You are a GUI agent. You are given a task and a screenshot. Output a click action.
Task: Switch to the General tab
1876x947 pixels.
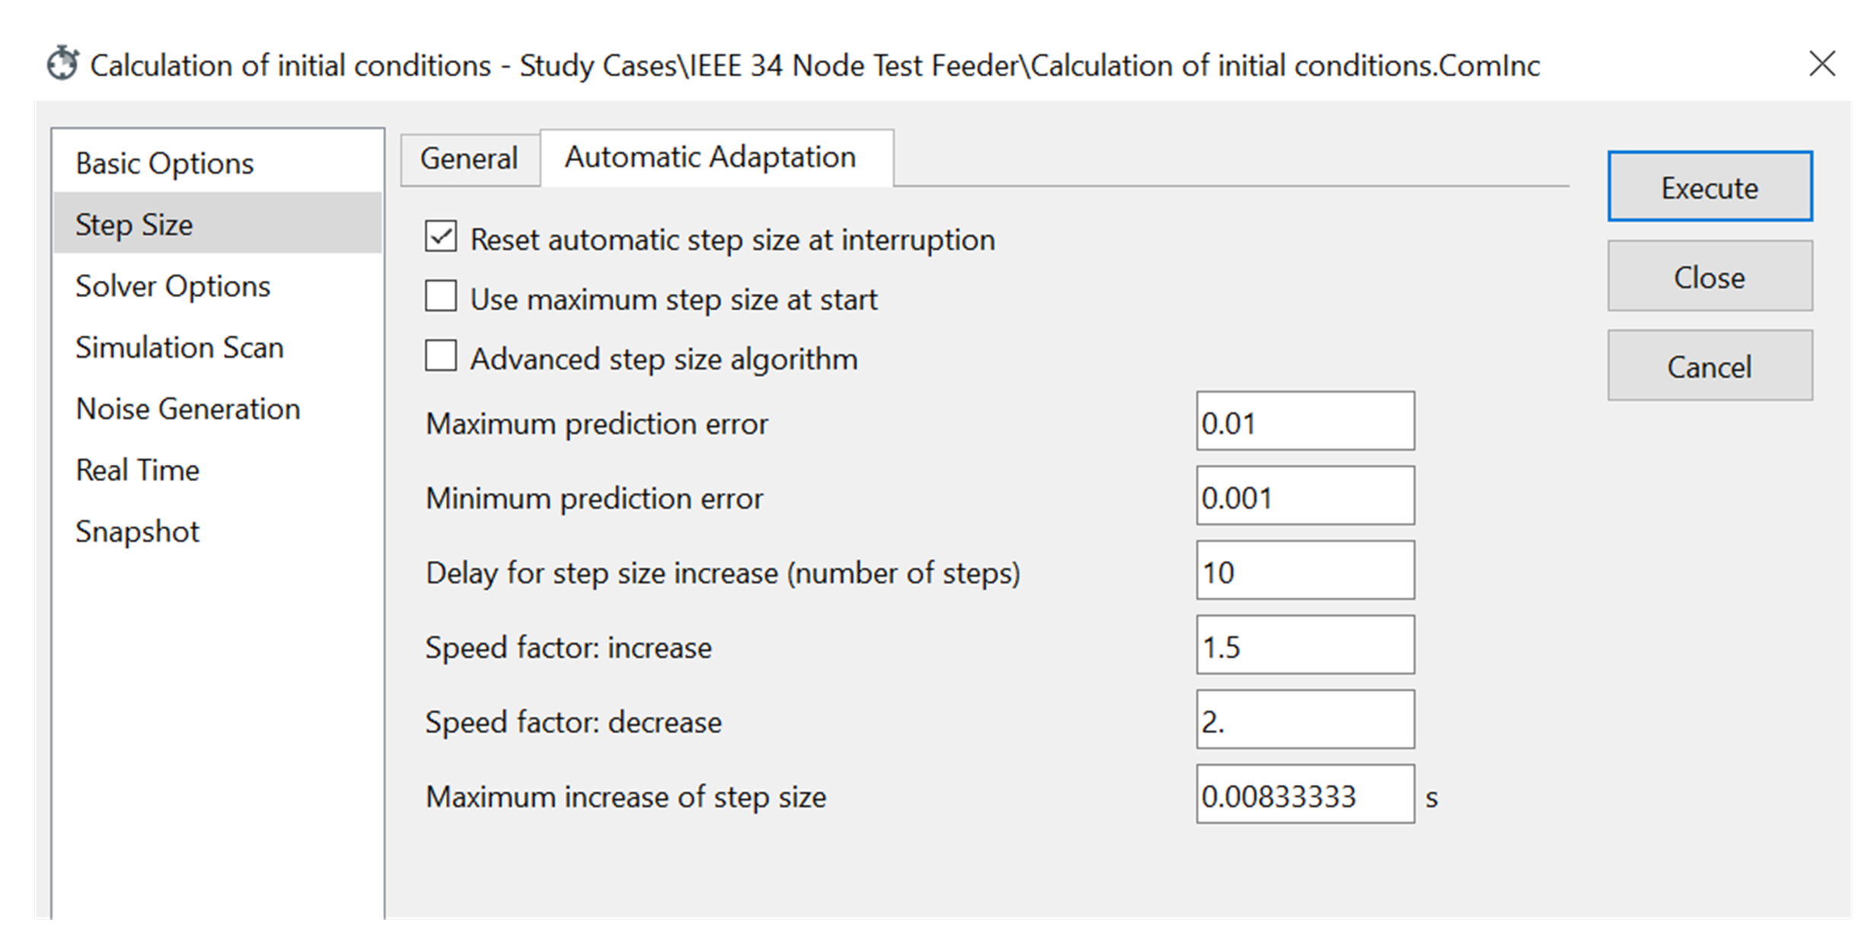click(x=469, y=158)
